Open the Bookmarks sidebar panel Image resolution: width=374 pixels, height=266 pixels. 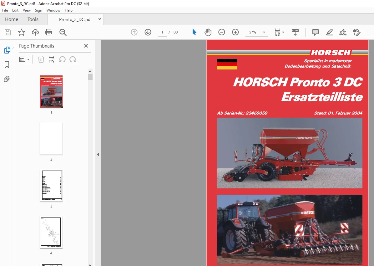pos(7,65)
